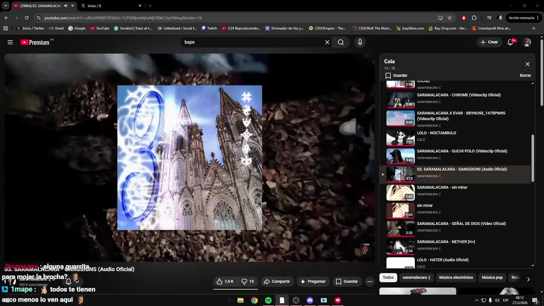
Task: Open the more actions three-dot menu
Action: point(370,281)
